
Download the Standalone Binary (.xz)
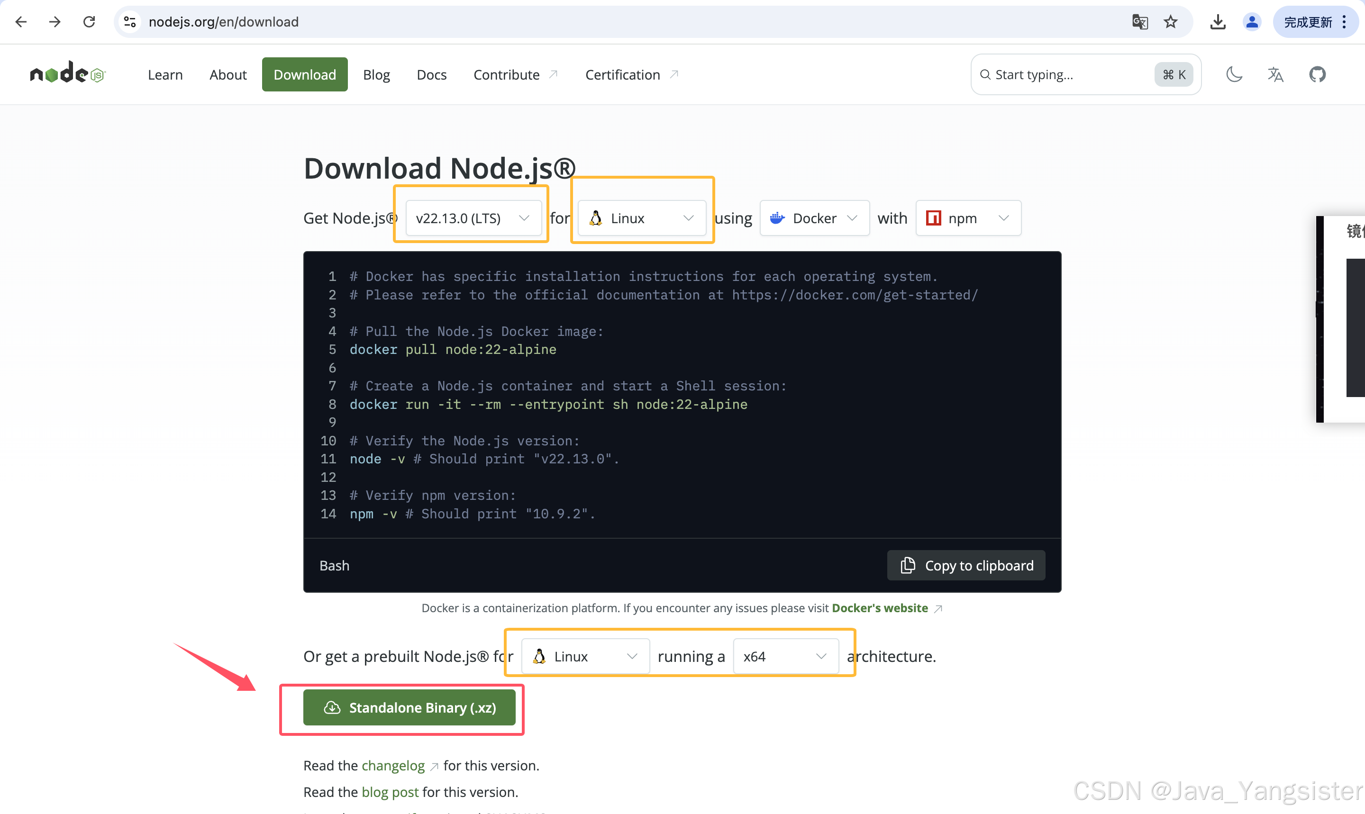point(409,707)
